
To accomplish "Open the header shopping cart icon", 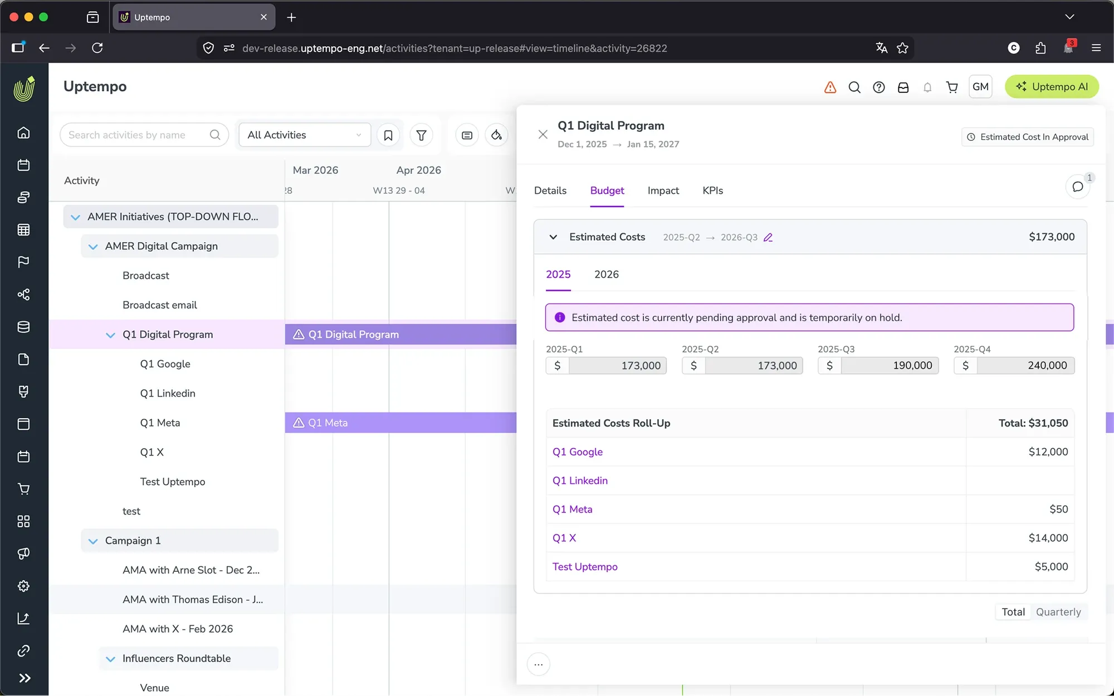I will point(952,87).
